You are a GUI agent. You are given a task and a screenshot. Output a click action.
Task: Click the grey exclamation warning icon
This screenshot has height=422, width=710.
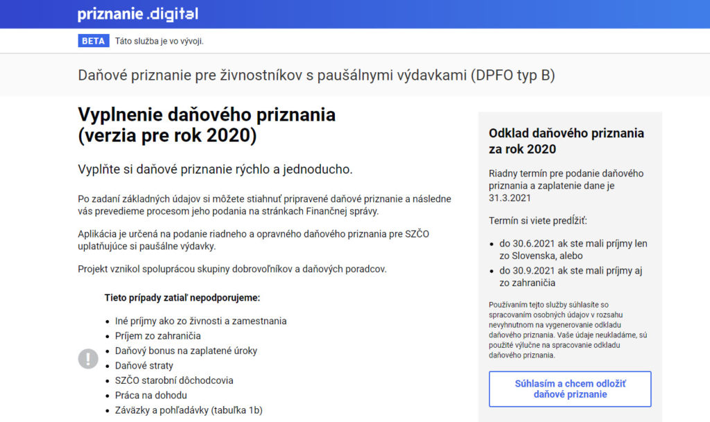coord(88,358)
